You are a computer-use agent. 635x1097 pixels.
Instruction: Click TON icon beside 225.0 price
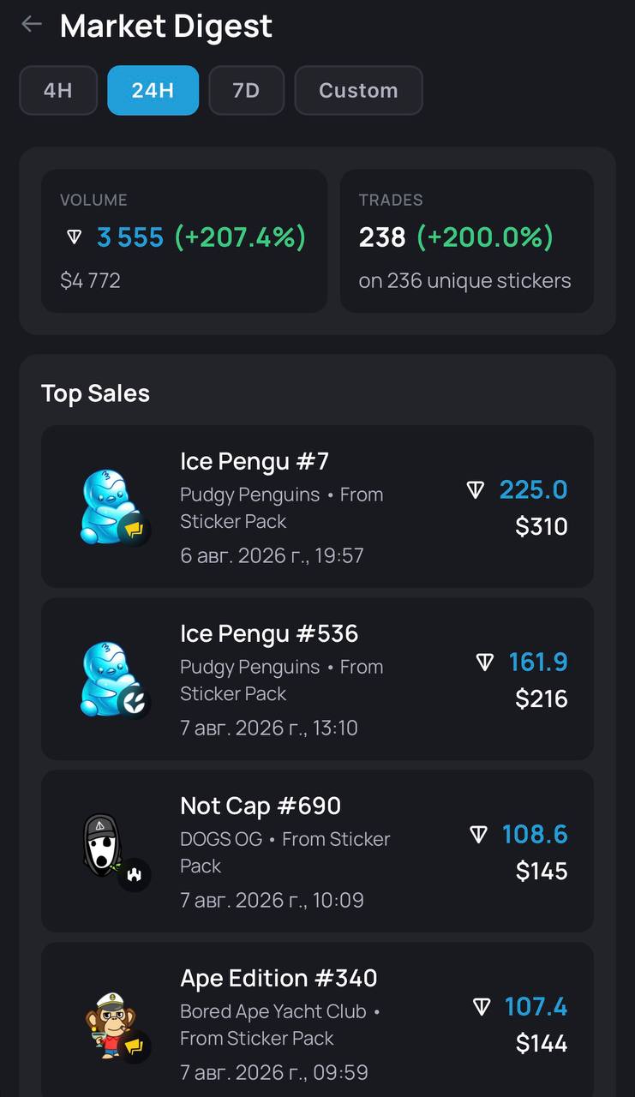point(476,490)
